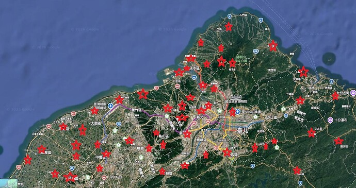This screenshot has height=188, width=356.
Task: Click the route 2 shield above 金山 coast
Action: (x=261, y=20)
